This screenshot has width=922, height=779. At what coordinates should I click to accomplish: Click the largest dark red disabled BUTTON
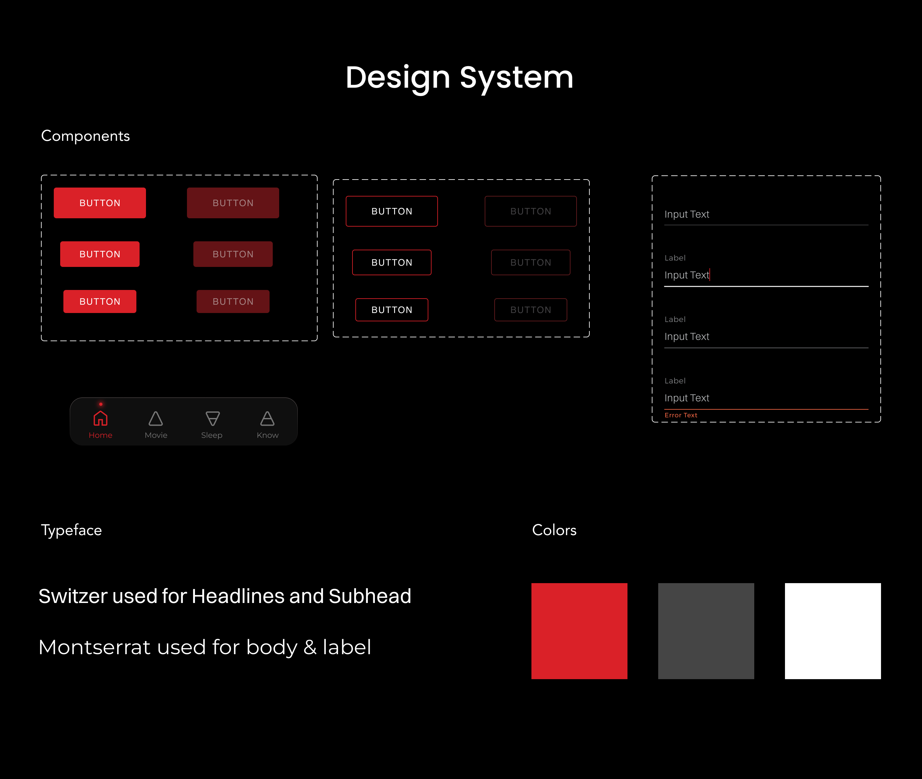(233, 203)
